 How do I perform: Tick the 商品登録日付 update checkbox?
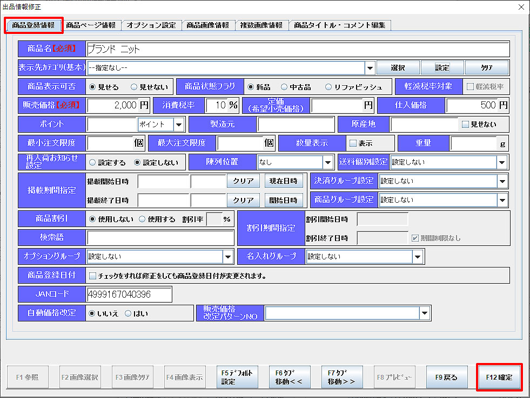point(92,276)
